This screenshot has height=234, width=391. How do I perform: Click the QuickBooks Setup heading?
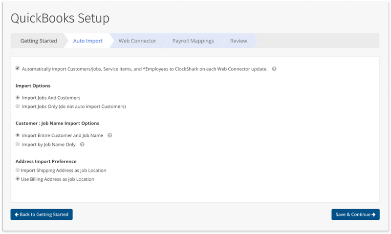[x=60, y=18]
